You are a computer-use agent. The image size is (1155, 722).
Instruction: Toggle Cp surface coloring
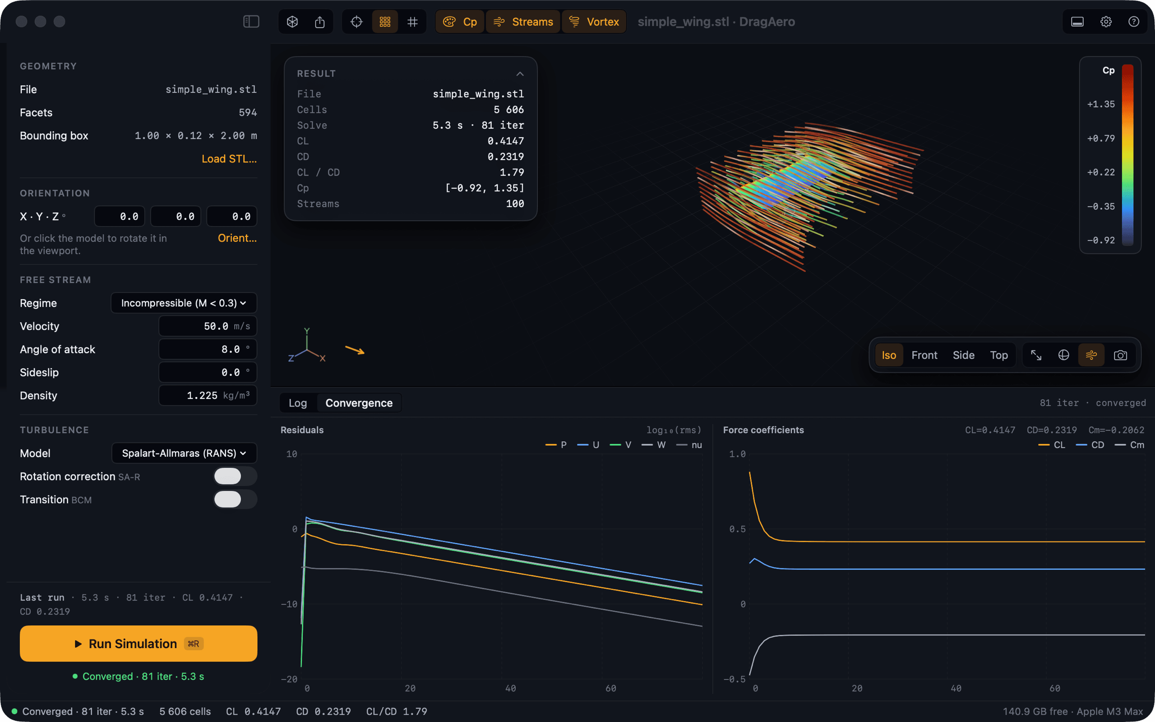coord(460,22)
